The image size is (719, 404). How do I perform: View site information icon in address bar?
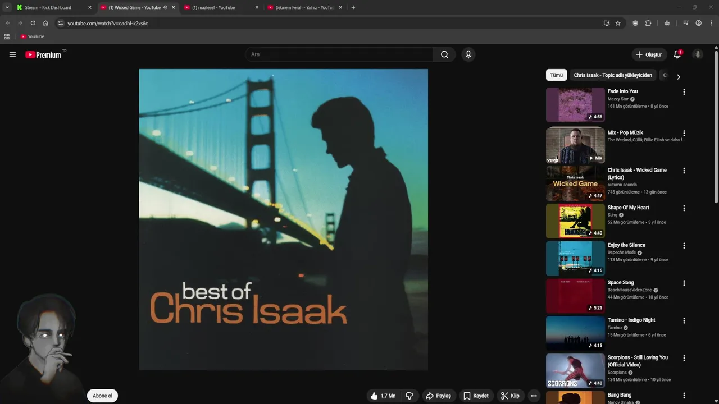[x=61, y=23]
